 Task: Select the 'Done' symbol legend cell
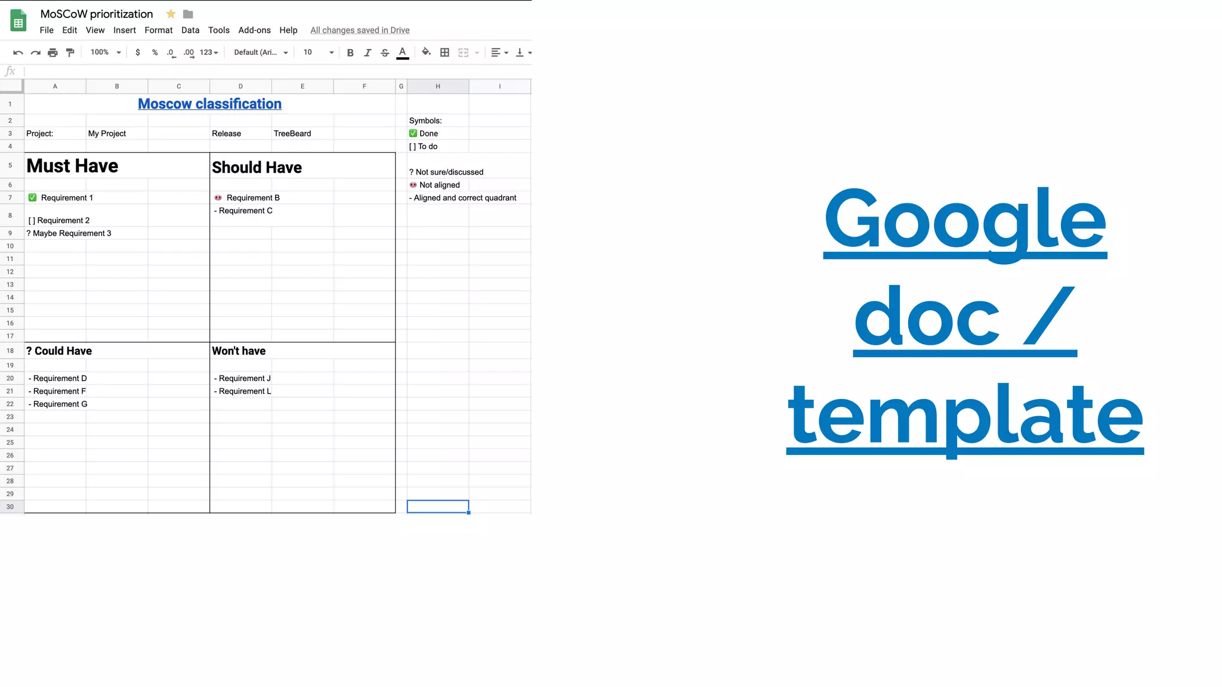pyautogui.click(x=438, y=134)
